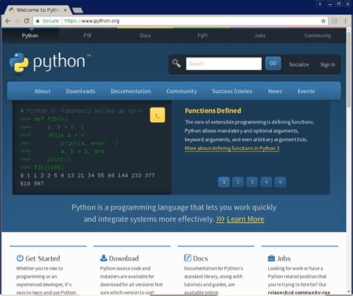Click the Functions Defined heading
353x296 pixels.
[x=213, y=110]
